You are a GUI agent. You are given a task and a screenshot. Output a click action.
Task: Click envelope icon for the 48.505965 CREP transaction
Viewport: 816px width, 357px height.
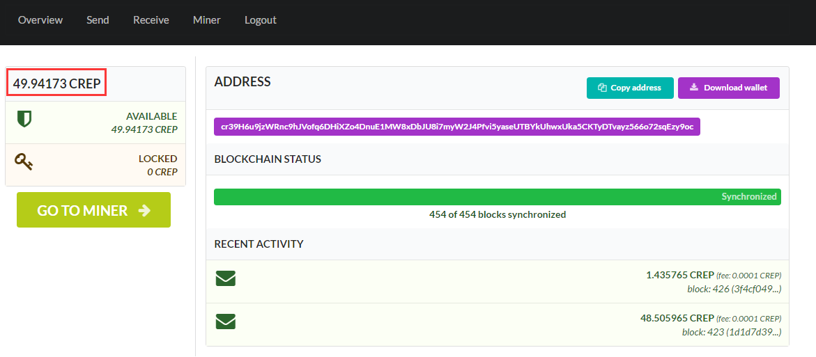[225, 322]
